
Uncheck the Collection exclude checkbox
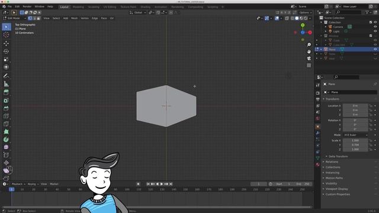point(371,22)
